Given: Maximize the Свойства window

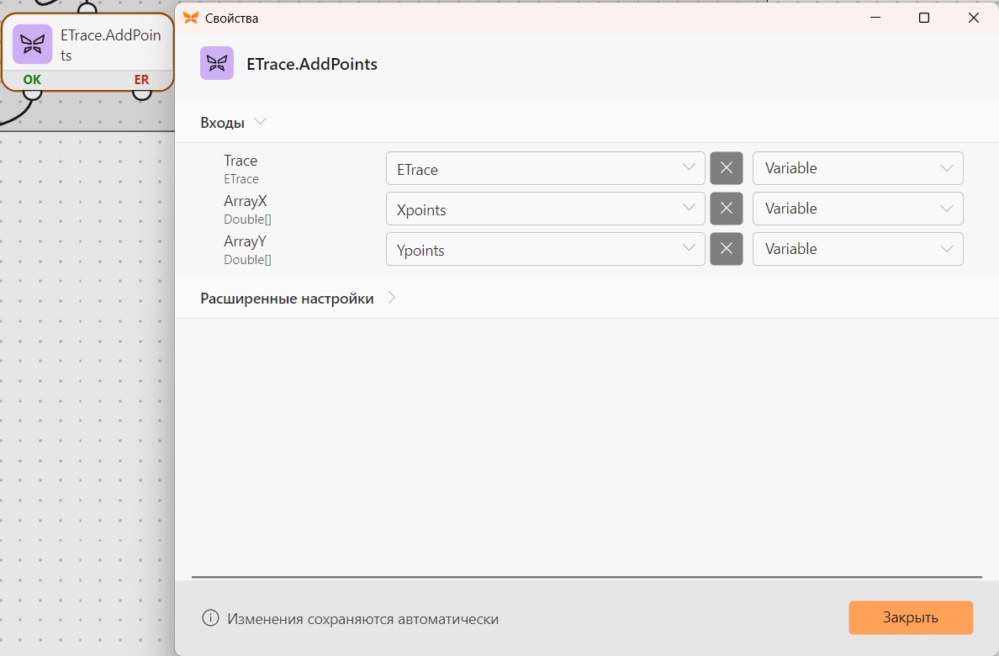Looking at the screenshot, I should coord(924,18).
